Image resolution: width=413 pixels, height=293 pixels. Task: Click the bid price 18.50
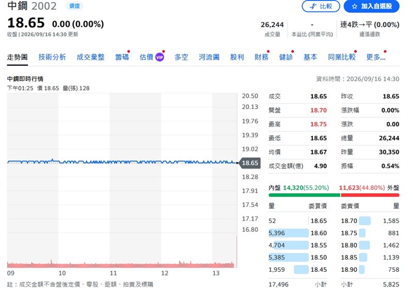[x=319, y=257]
